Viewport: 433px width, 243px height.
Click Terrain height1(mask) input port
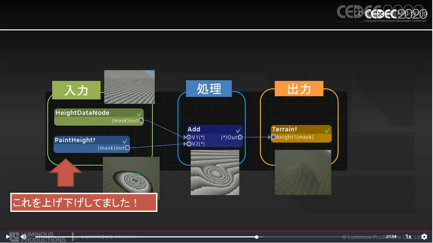pos(273,137)
